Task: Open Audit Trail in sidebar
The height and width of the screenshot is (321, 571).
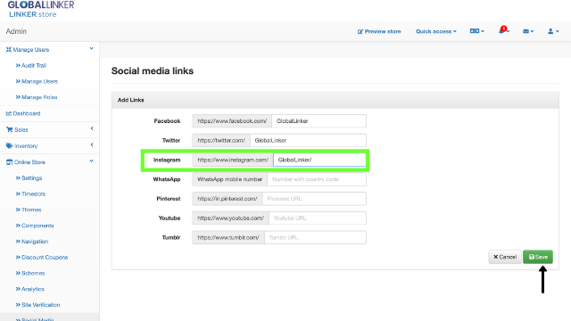Action: click(31, 65)
